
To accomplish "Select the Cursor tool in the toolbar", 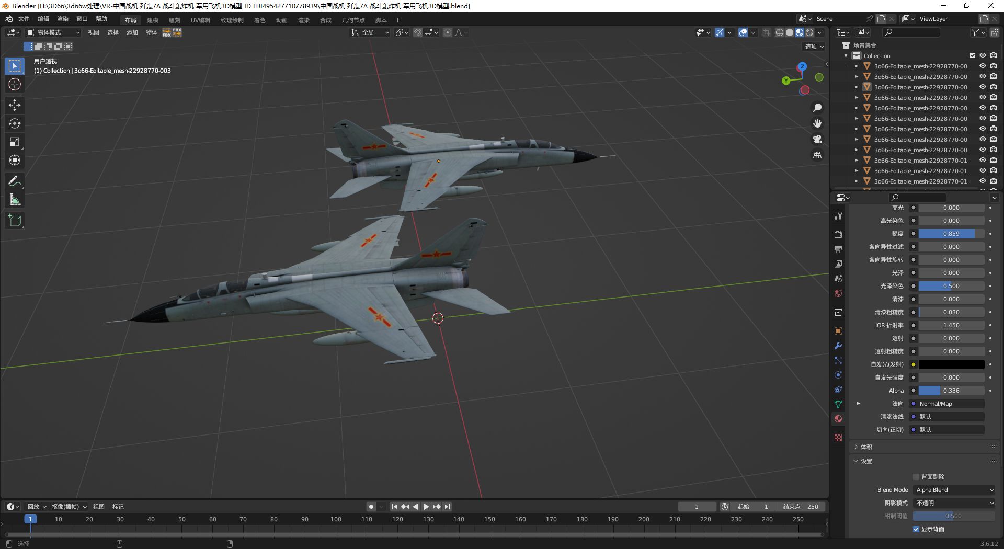I will [15, 84].
